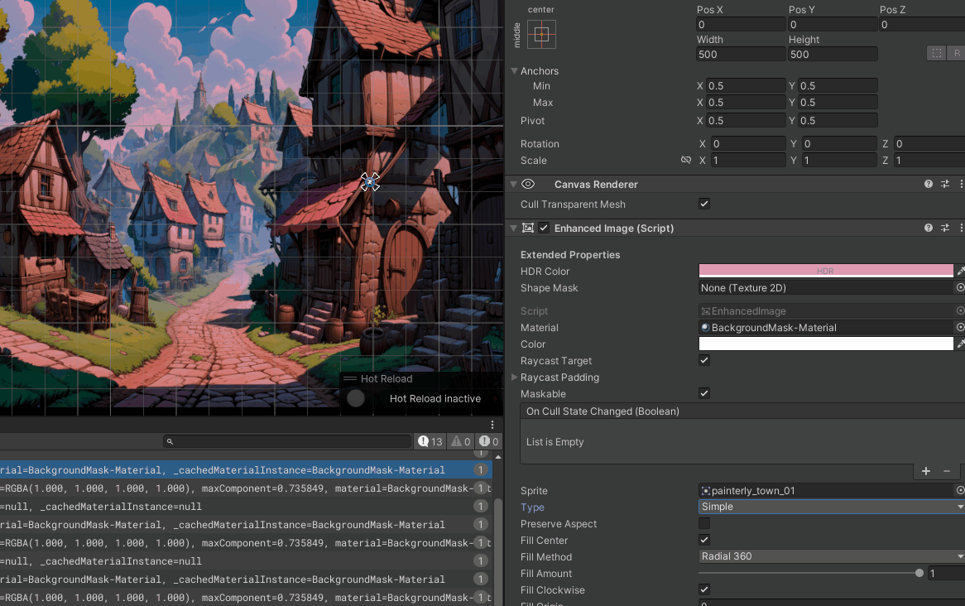Open the Material object picker for BackgroundMask-Material

coord(959,327)
